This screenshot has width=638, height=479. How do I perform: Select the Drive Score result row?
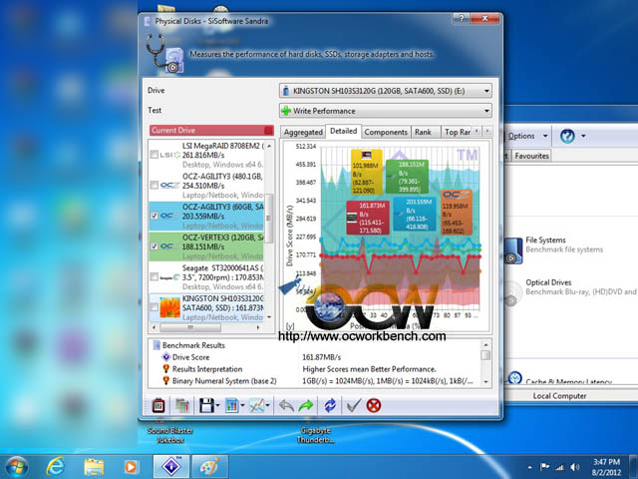point(313,357)
